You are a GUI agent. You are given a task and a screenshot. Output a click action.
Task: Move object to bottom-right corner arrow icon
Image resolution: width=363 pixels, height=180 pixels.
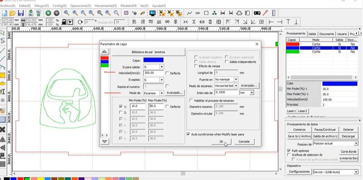click(x=245, y=22)
